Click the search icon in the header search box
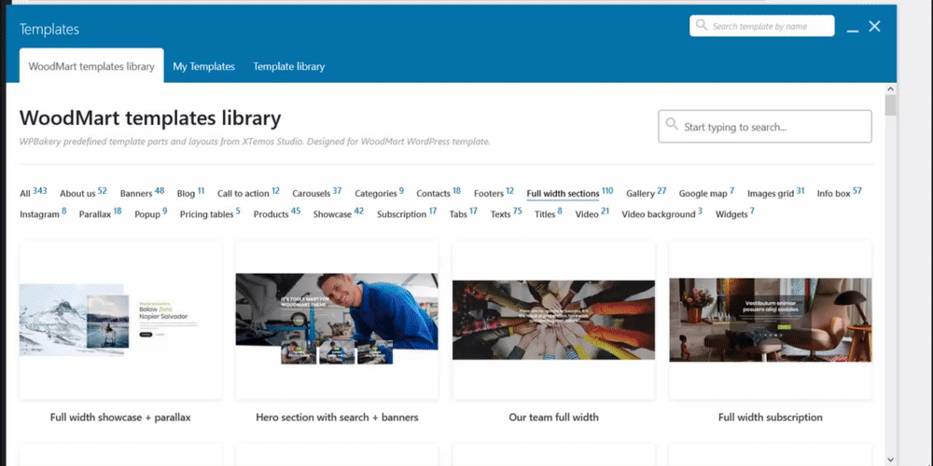Image resolution: width=933 pixels, height=466 pixels. [702, 25]
